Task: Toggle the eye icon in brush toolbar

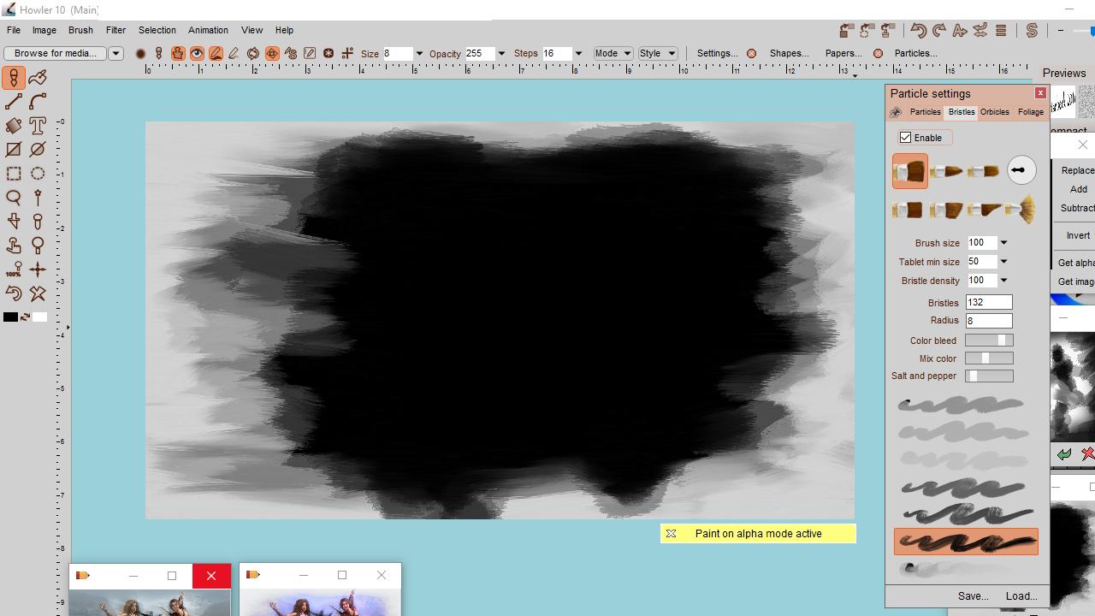Action: (197, 53)
